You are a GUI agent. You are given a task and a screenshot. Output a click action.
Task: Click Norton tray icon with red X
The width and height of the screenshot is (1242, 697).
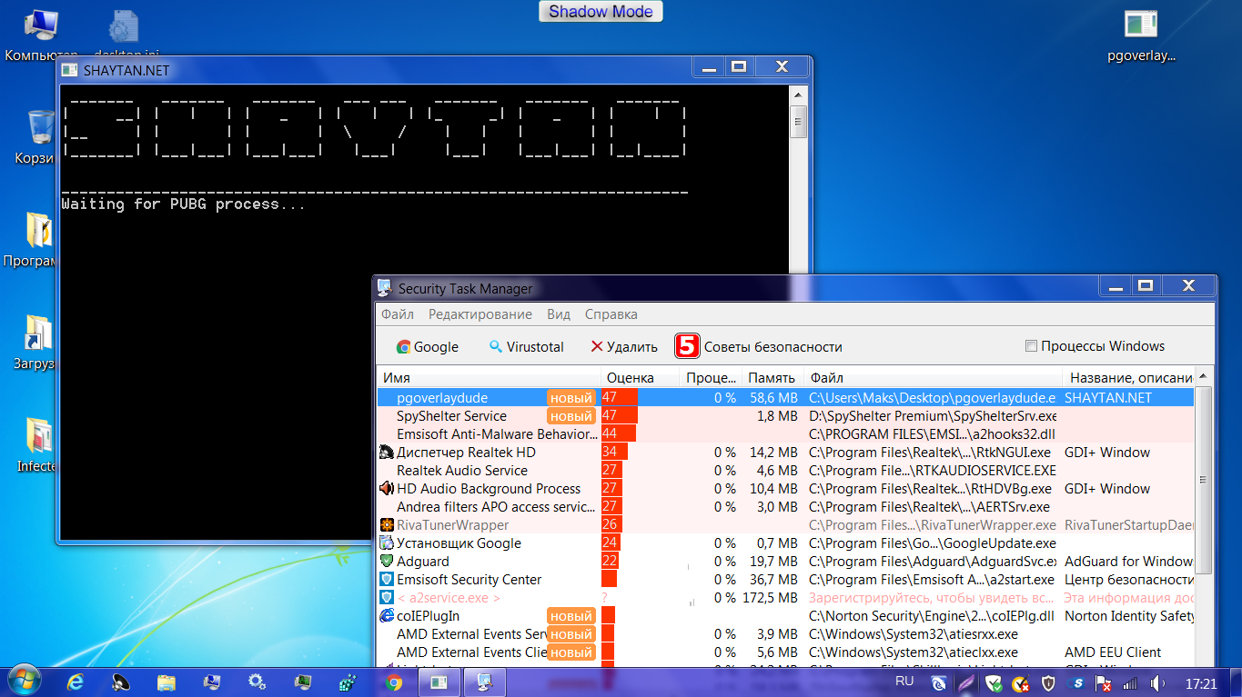click(x=1022, y=682)
